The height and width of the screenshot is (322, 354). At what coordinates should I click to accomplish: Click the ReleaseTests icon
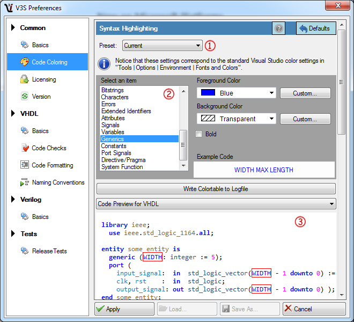[x=25, y=251]
